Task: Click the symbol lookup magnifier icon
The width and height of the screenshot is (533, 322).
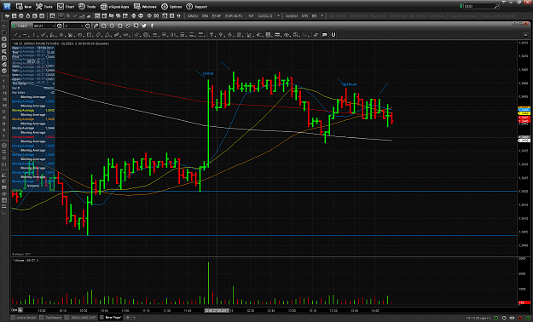Action: pyautogui.click(x=59, y=26)
